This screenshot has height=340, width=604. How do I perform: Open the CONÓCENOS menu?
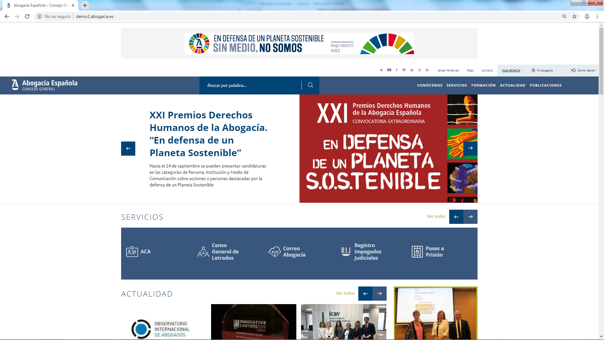tap(430, 85)
